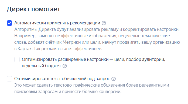
Task: Click text "поисковым запросам и принести больше конверсий."
Action: [68, 91]
